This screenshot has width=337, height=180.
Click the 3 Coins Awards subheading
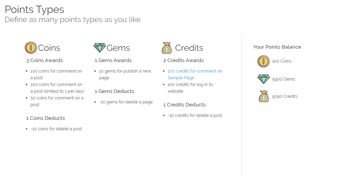coord(44,60)
